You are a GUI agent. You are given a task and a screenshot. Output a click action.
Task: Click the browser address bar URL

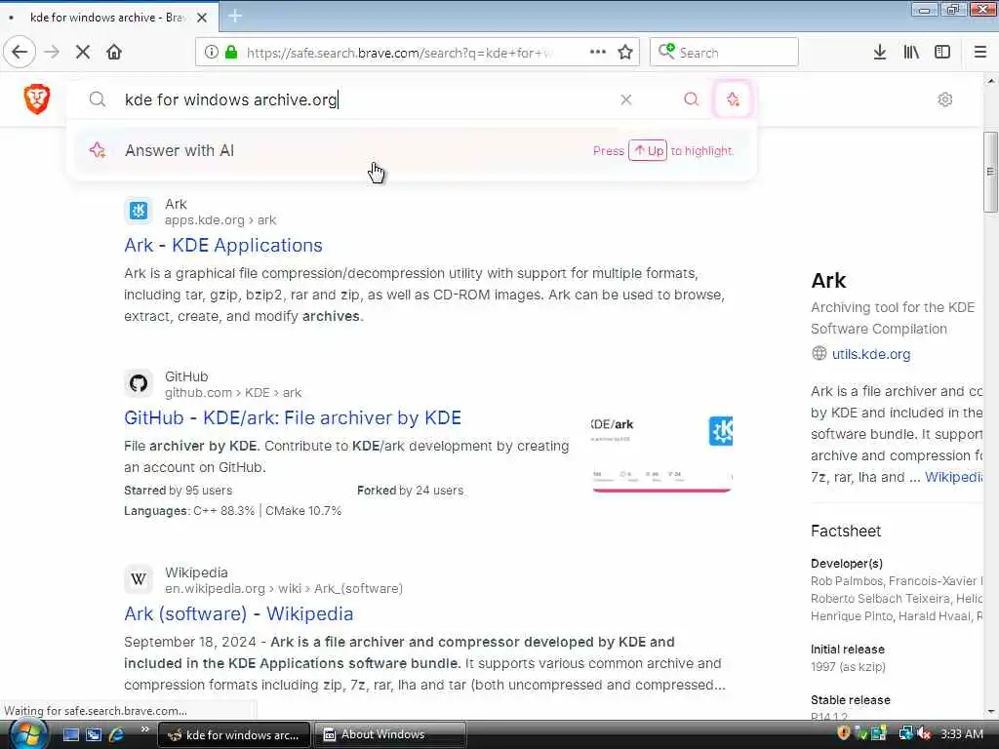[x=401, y=53]
